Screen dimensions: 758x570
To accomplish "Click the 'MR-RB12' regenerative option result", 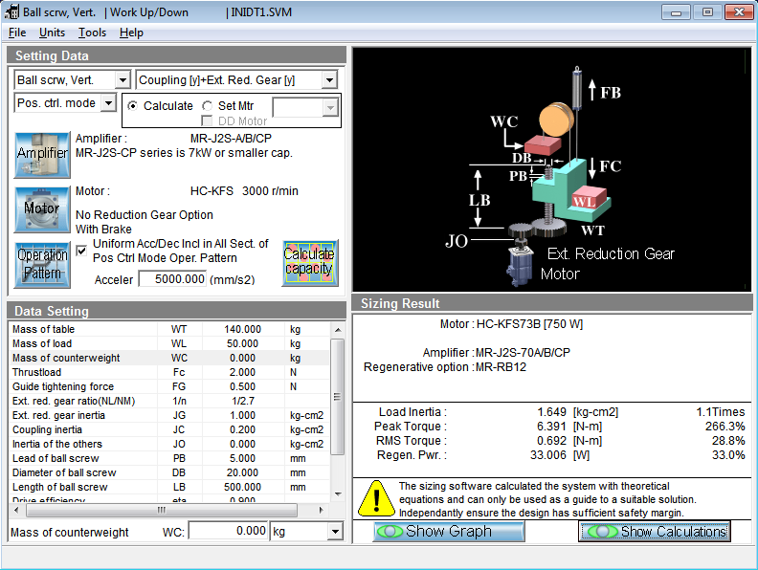I will (x=501, y=367).
